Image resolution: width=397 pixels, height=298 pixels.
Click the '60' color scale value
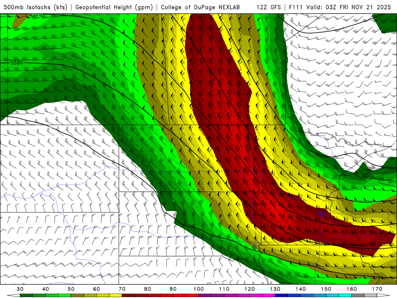click(96, 289)
